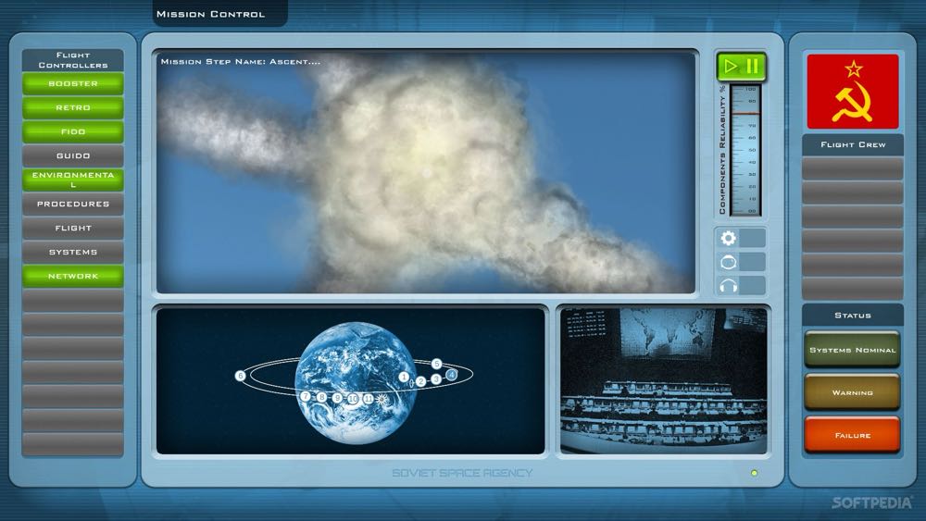Click the Warning status light

point(852,392)
